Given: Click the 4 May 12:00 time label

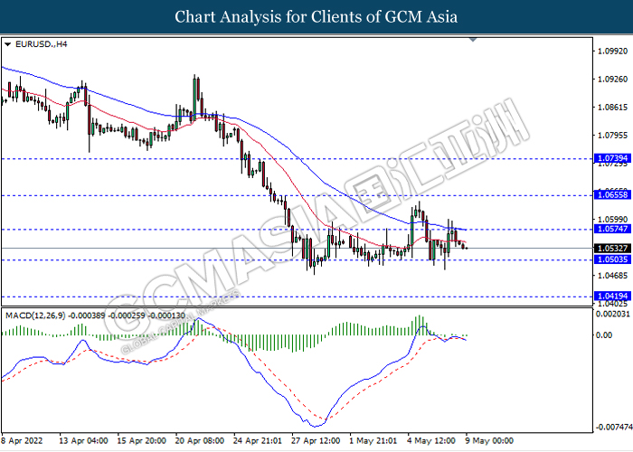Looking at the screenshot, I should click(431, 440).
